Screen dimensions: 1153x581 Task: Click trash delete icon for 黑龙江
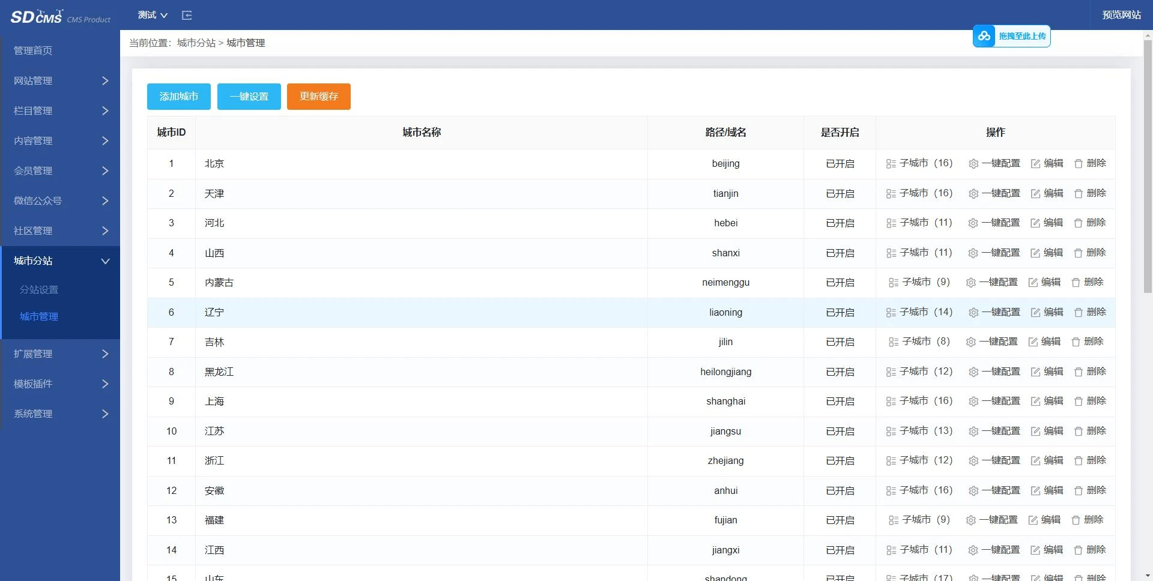(1078, 372)
